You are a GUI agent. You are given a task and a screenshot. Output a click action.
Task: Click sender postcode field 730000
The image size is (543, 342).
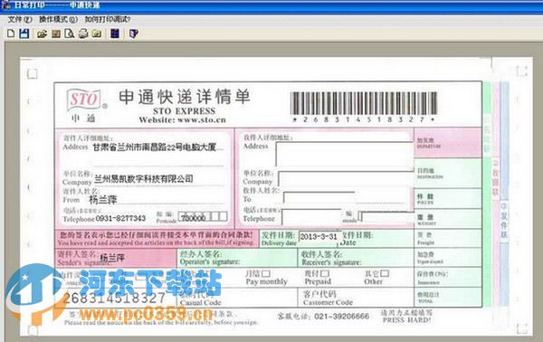pos(203,217)
